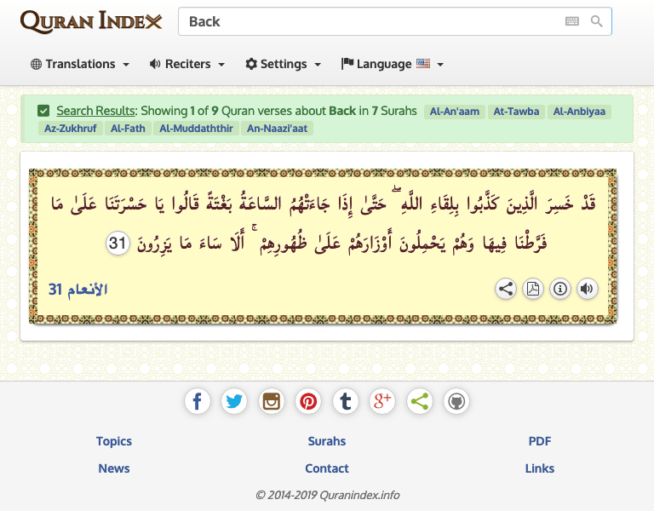Select the Az-Zukhruf surah tag
The height and width of the screenshot is (511, 654).
(70, 129)
